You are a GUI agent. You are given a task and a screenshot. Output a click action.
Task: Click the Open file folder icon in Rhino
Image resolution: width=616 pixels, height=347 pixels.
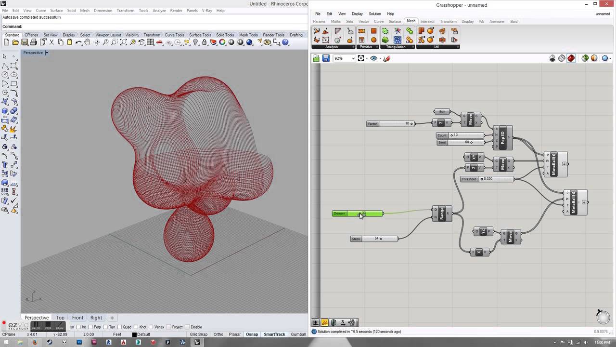tap(15, 42)
